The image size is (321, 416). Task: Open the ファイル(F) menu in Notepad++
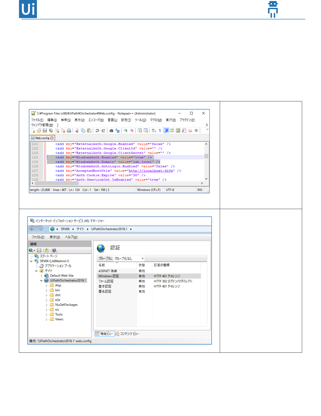37,120
